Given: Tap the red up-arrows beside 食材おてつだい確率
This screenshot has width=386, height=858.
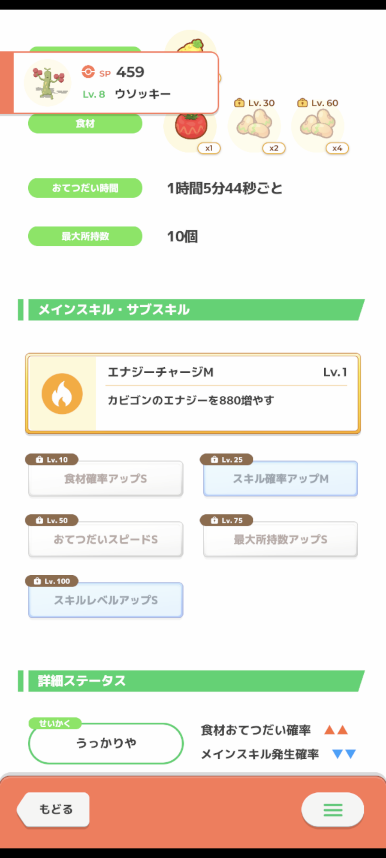Looking at the screenshot, I should pyautogui.click(x=336, y=730).
